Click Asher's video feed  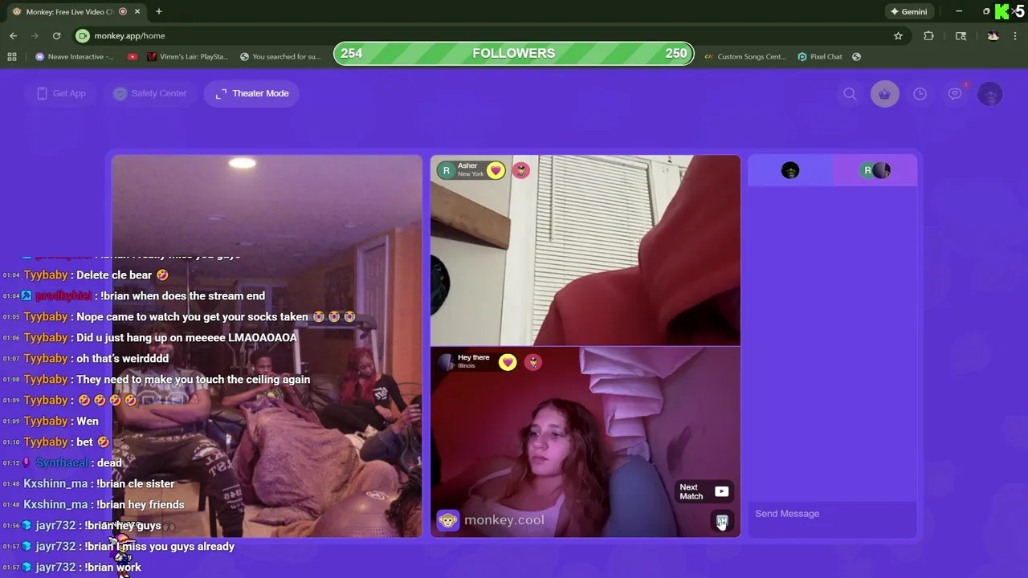585,250
